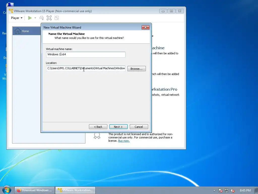The width and height of the screenshot is (258, 194).
Task: Open the Player dropdown menu
Action: tap(17, 18)
